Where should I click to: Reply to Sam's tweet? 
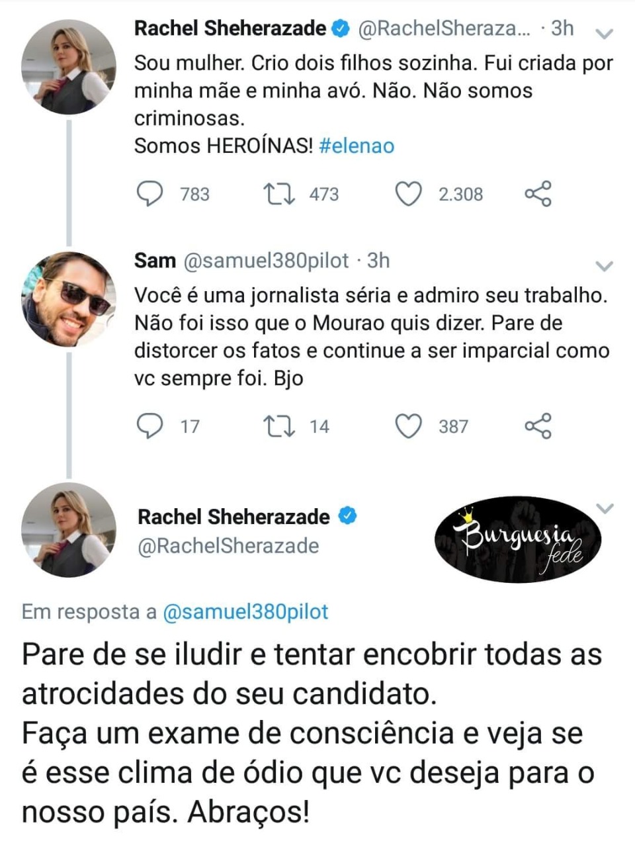pos(149,426)
